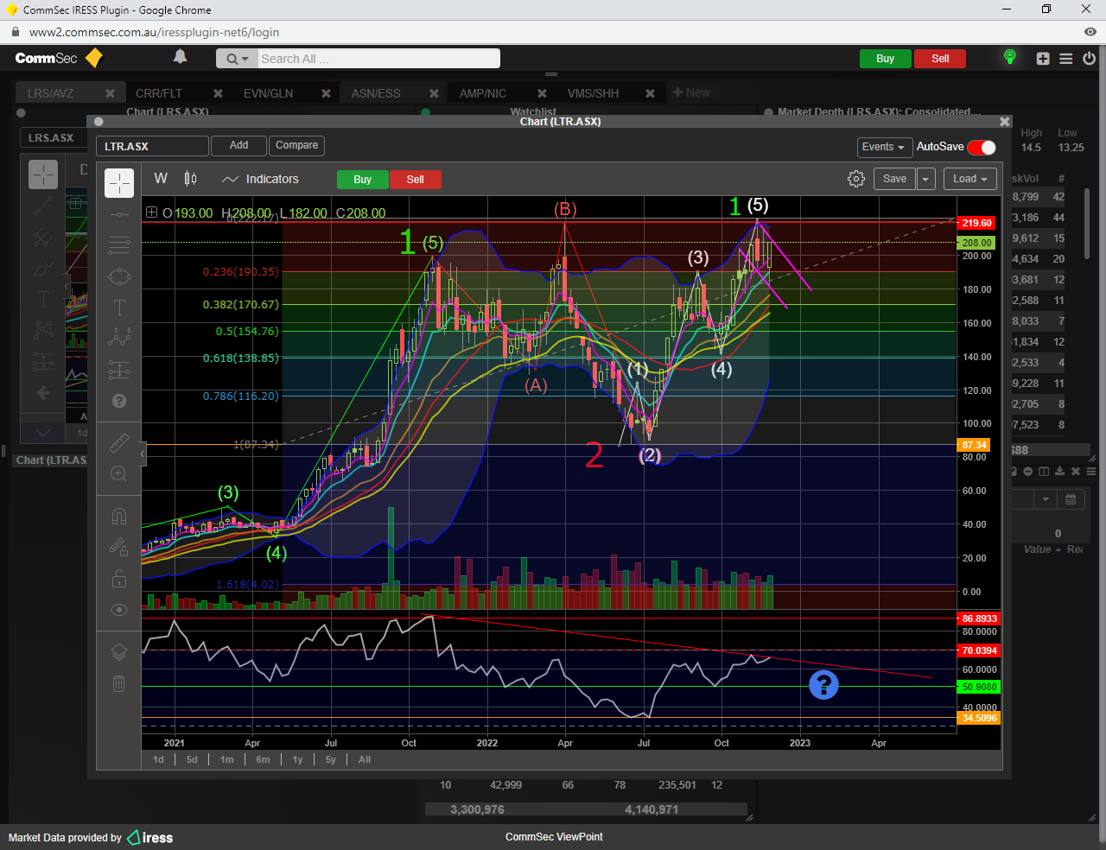Expand the Events dropdown
1106x850 pixels.
(883, 147)
